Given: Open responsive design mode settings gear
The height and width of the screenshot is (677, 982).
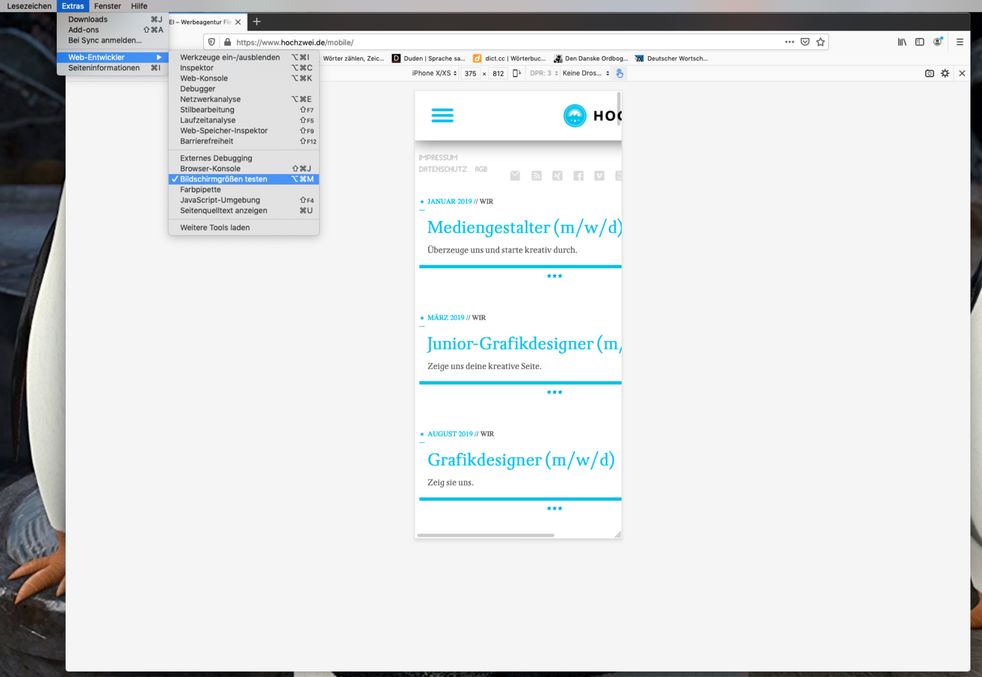Looking at the screenshot, I should 945,73.
